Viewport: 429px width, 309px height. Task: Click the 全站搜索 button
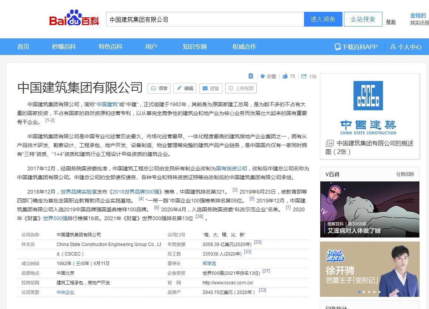(363, 19)
